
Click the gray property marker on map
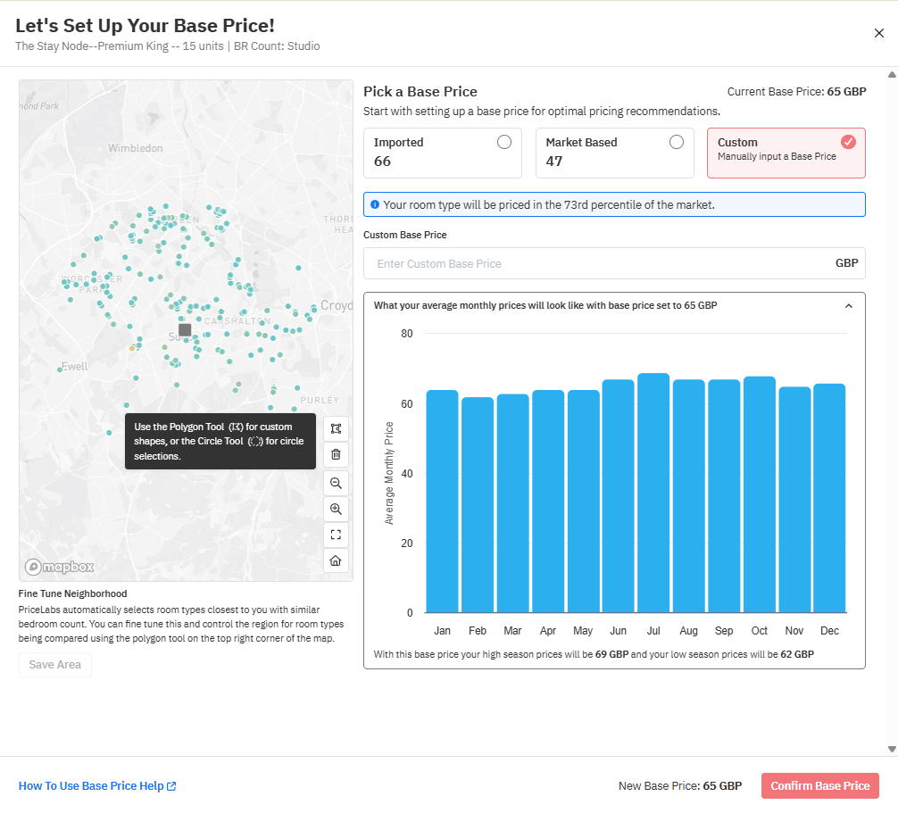click(x=185, y=329)
